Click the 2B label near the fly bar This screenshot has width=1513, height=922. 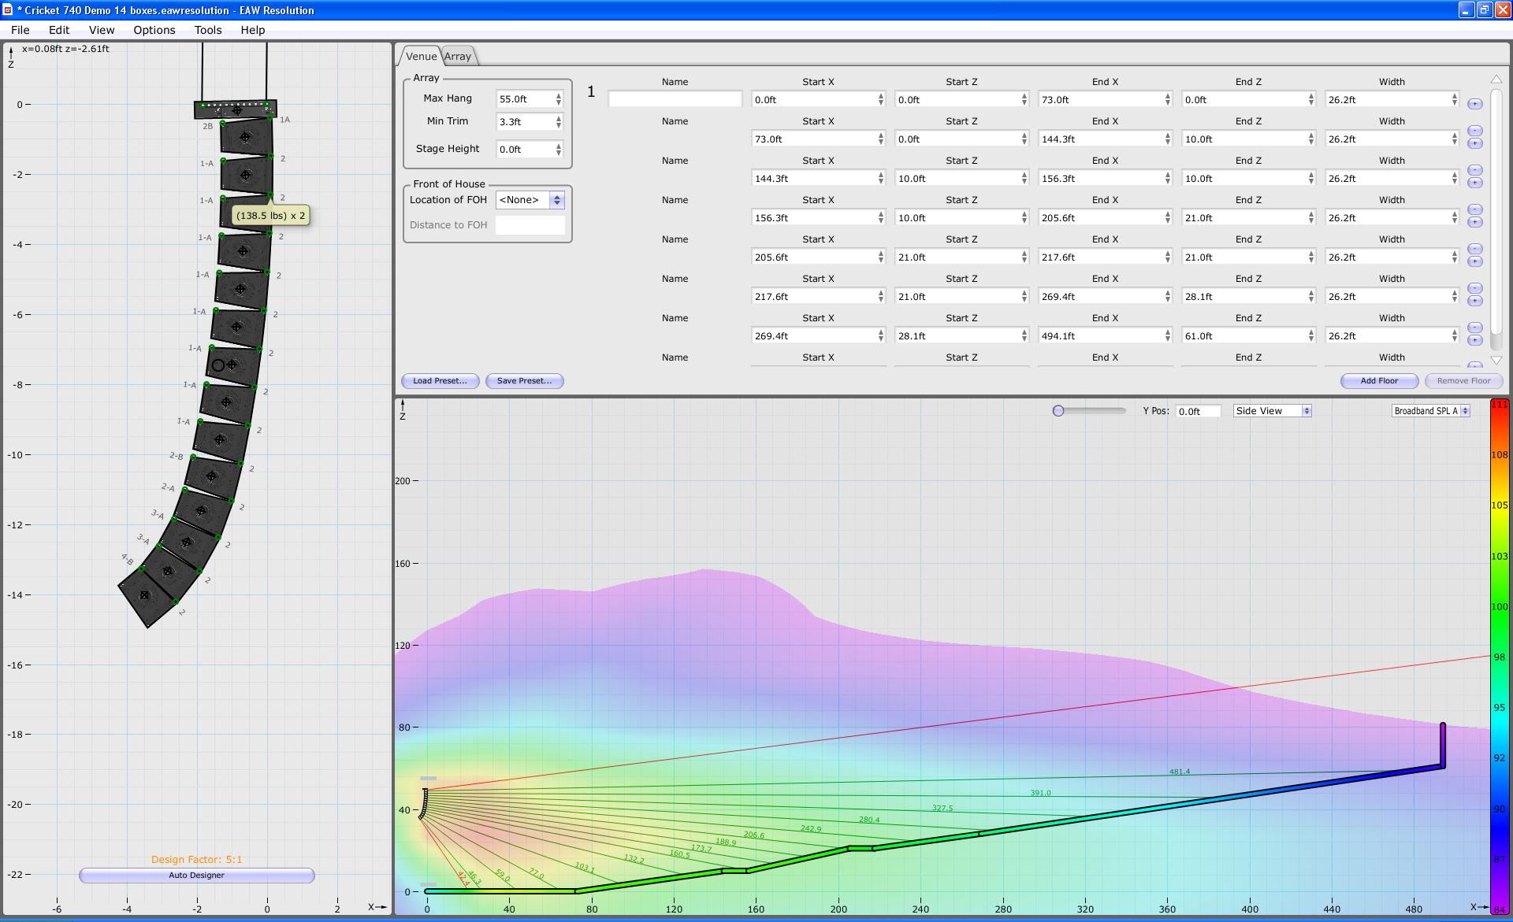(x=207, y=126)
